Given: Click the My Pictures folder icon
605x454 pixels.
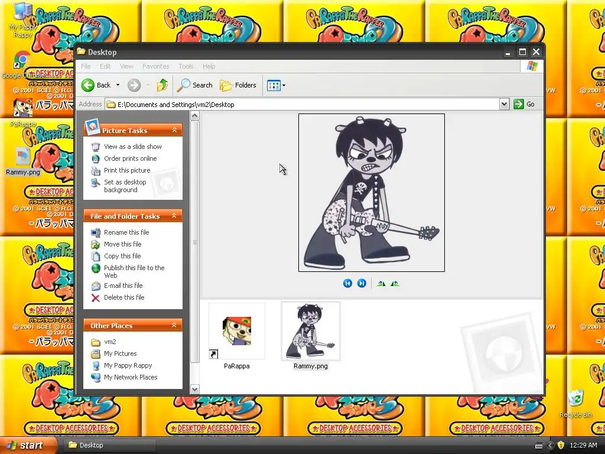Looking at the screenshot, I should pyautogui.click(x=95, y=354).
